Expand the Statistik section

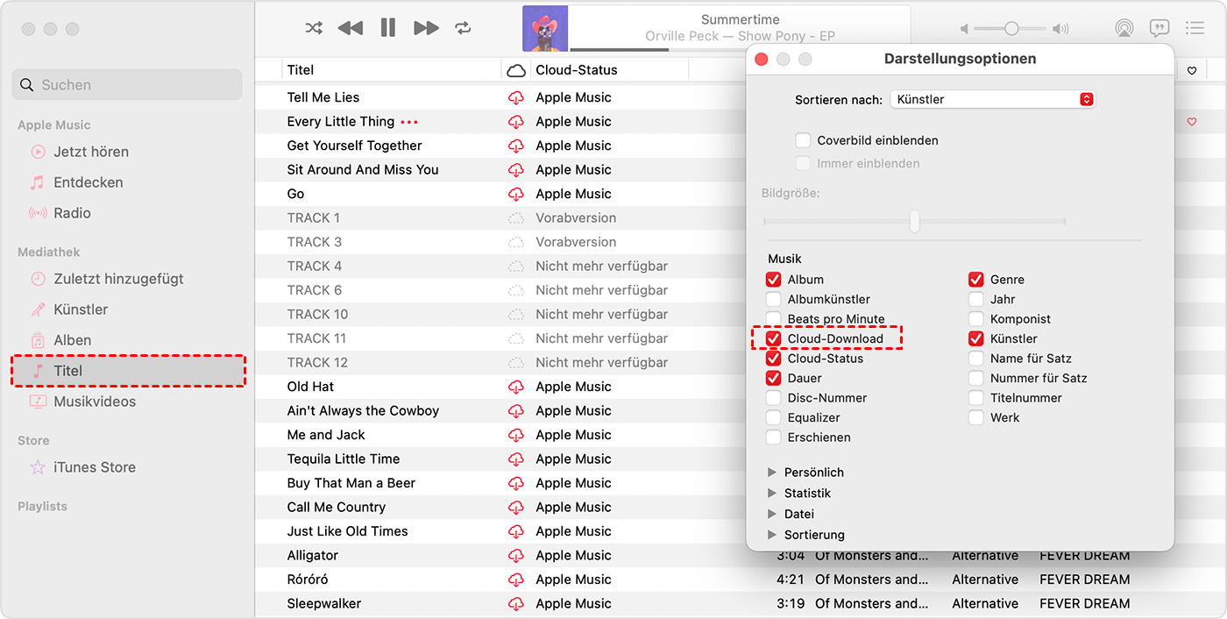[x=772, y=494]
